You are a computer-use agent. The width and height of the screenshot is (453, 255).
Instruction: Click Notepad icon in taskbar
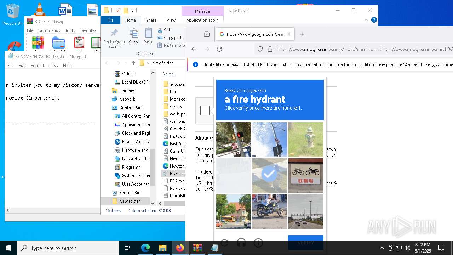tap(214, 248)
